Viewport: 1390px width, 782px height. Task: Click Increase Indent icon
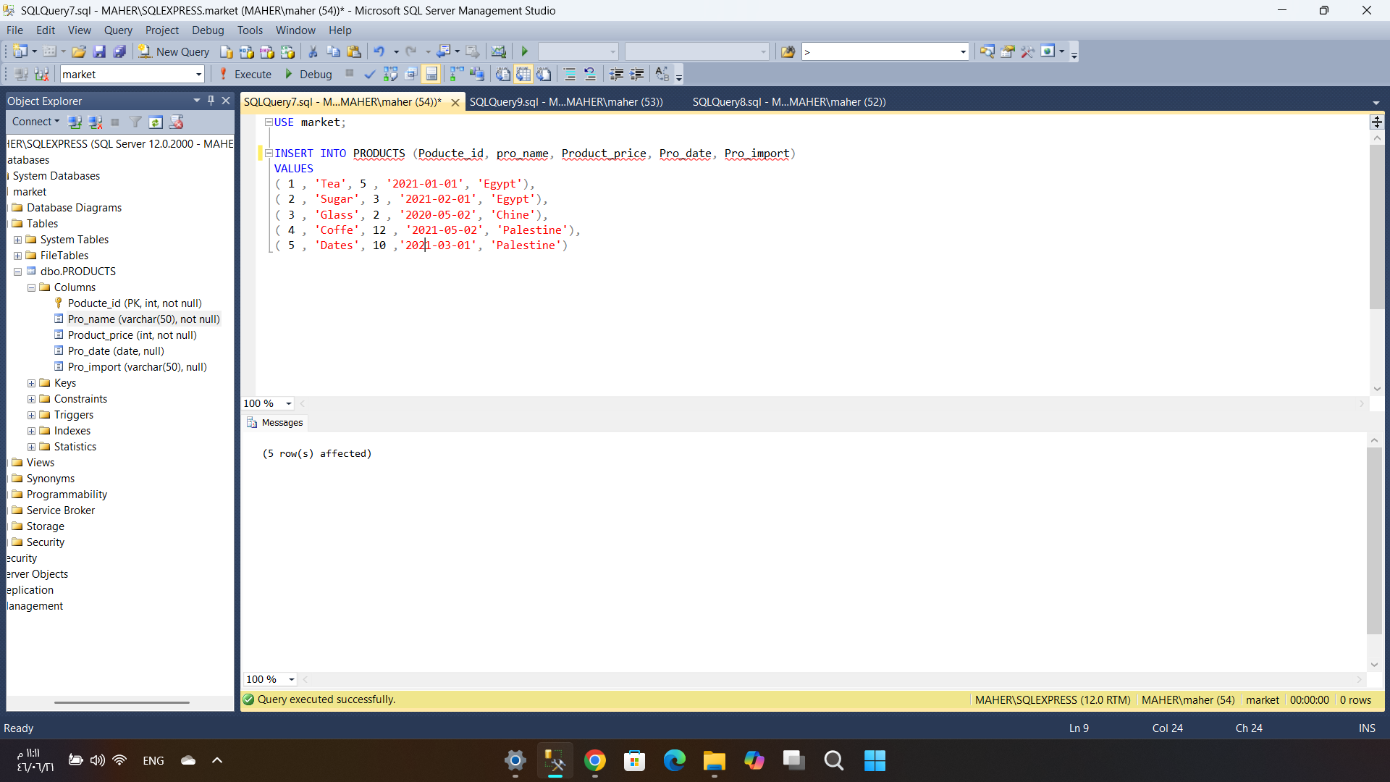(637, 74)
